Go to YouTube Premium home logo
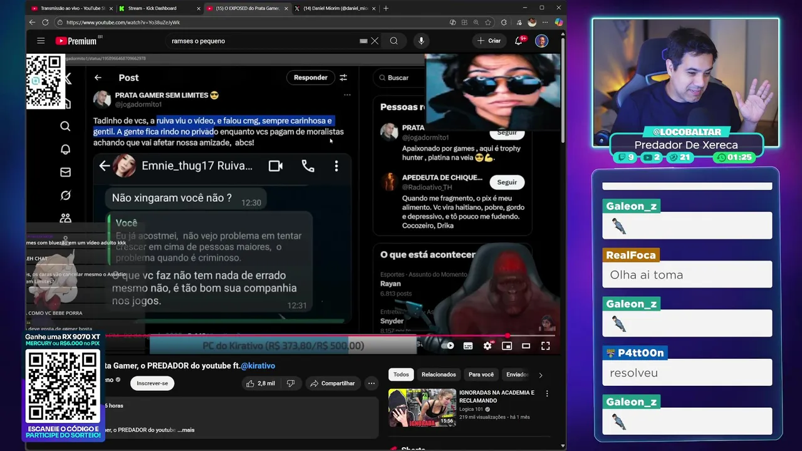This screenshot has width=802, height=451. click(x=76, y=41)
